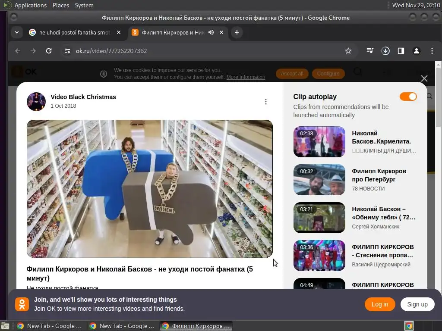Screen dimensions: 442x331
Task: Click Accept all cookies button
Action: tap(292, 74)
